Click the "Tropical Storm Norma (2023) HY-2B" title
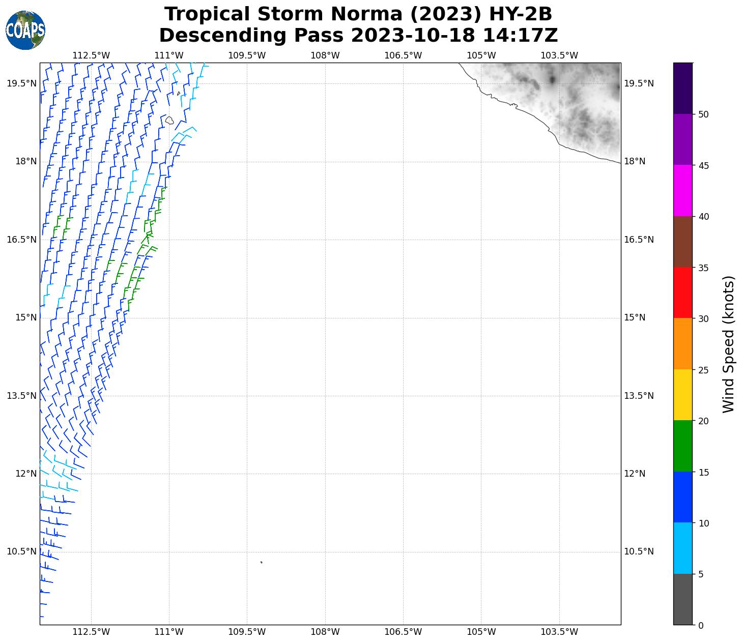Screen dimensions: 743x643 pos(358,14)
